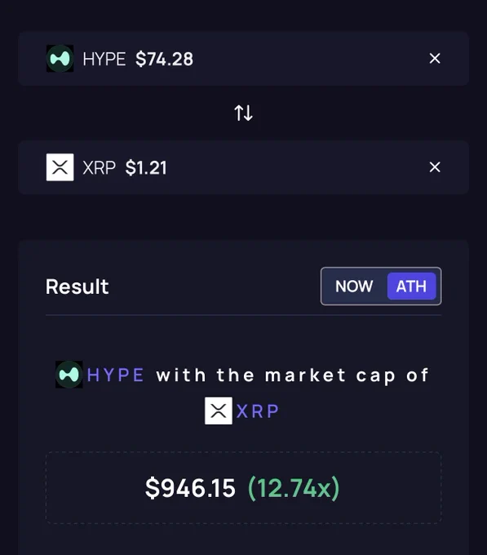Remove HYPE using its X icon
The width and height of the screenshot is (487, 555).
coord(435,59)
